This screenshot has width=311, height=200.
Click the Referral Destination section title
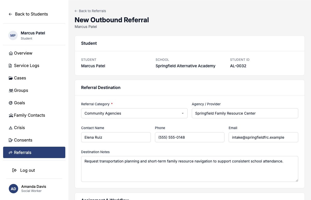101,88
